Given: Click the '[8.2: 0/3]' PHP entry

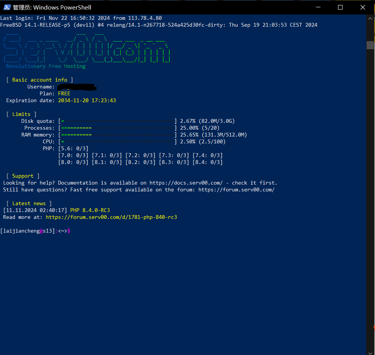Looking at the screenshot, I should coord(140,162).
